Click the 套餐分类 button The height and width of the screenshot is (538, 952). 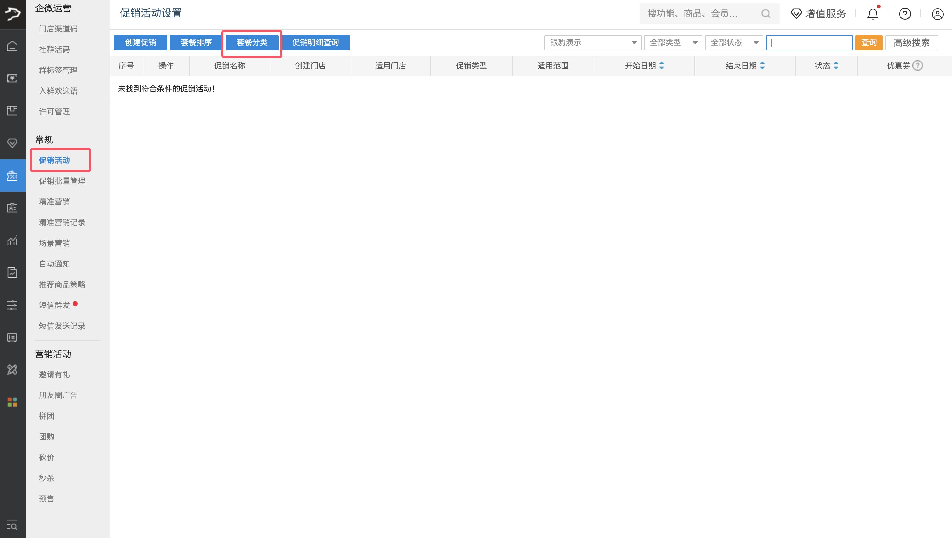(x=252, y=42)
